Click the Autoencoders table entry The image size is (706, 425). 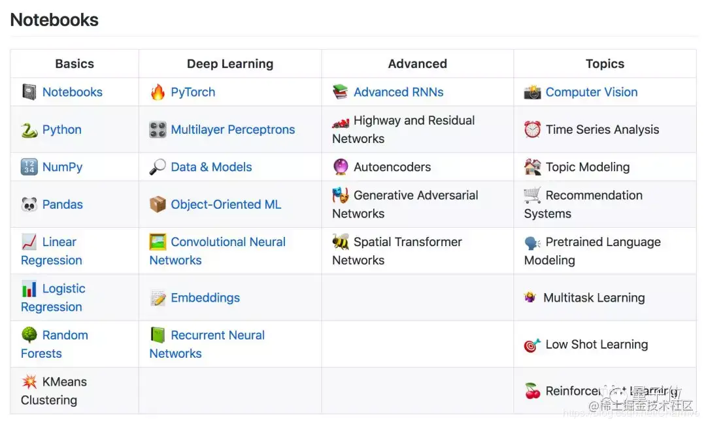[392, 167]
